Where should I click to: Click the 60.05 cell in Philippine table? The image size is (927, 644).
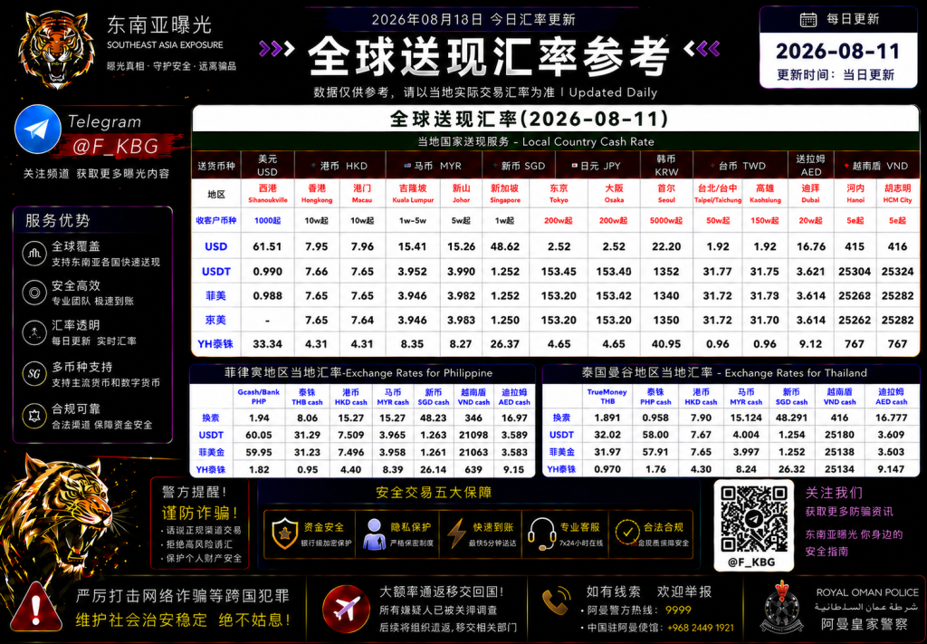pyautogui.click(x=258, y=435)
